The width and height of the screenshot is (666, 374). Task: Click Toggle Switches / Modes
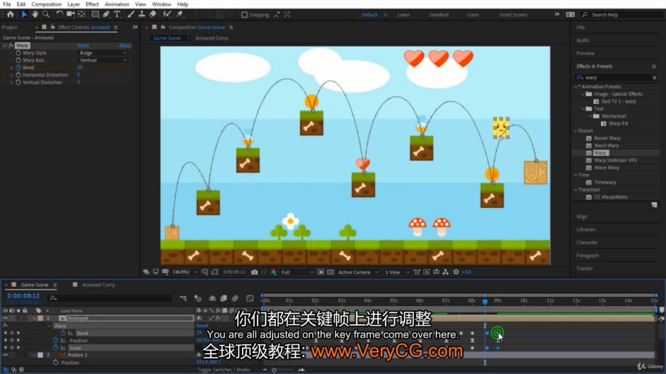coord(224,369)
